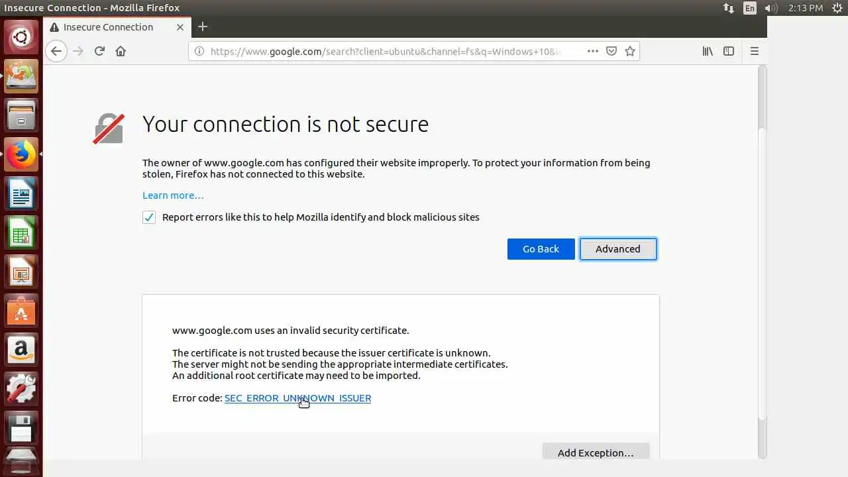Image resolution: width=848 pixels, height=477 pixels.
Task: Click the Back arrow button
Action: click(x=56, y=51)
